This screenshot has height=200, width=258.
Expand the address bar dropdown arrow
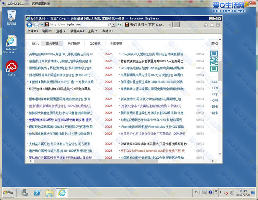pyautogui.click(x=114, y=24)
